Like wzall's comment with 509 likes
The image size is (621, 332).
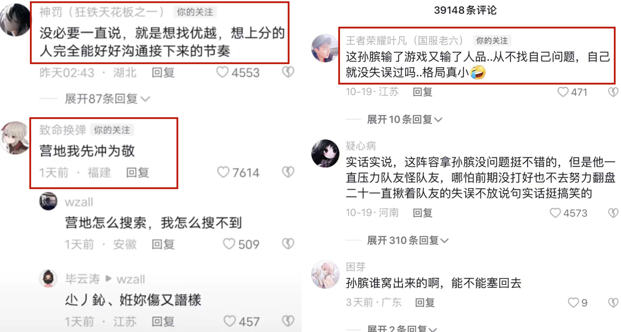coord(229,244)
